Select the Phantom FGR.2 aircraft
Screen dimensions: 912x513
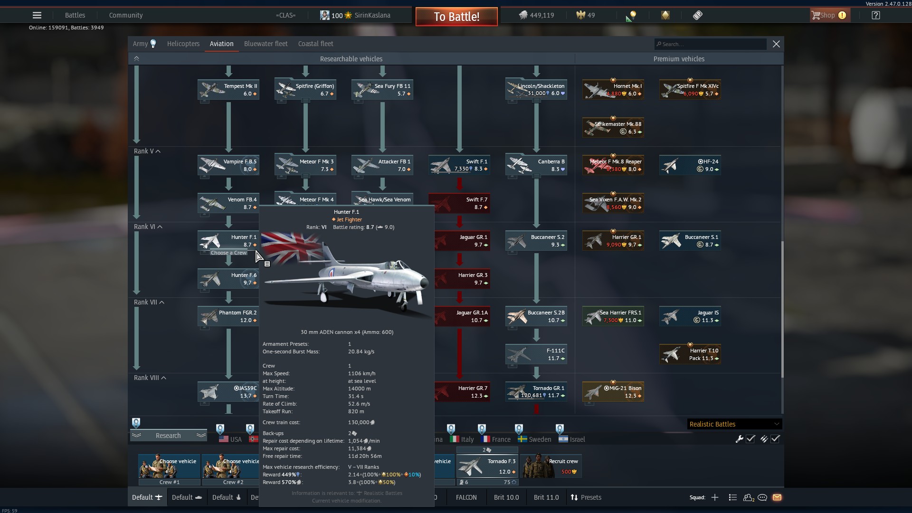coord(228,316)
